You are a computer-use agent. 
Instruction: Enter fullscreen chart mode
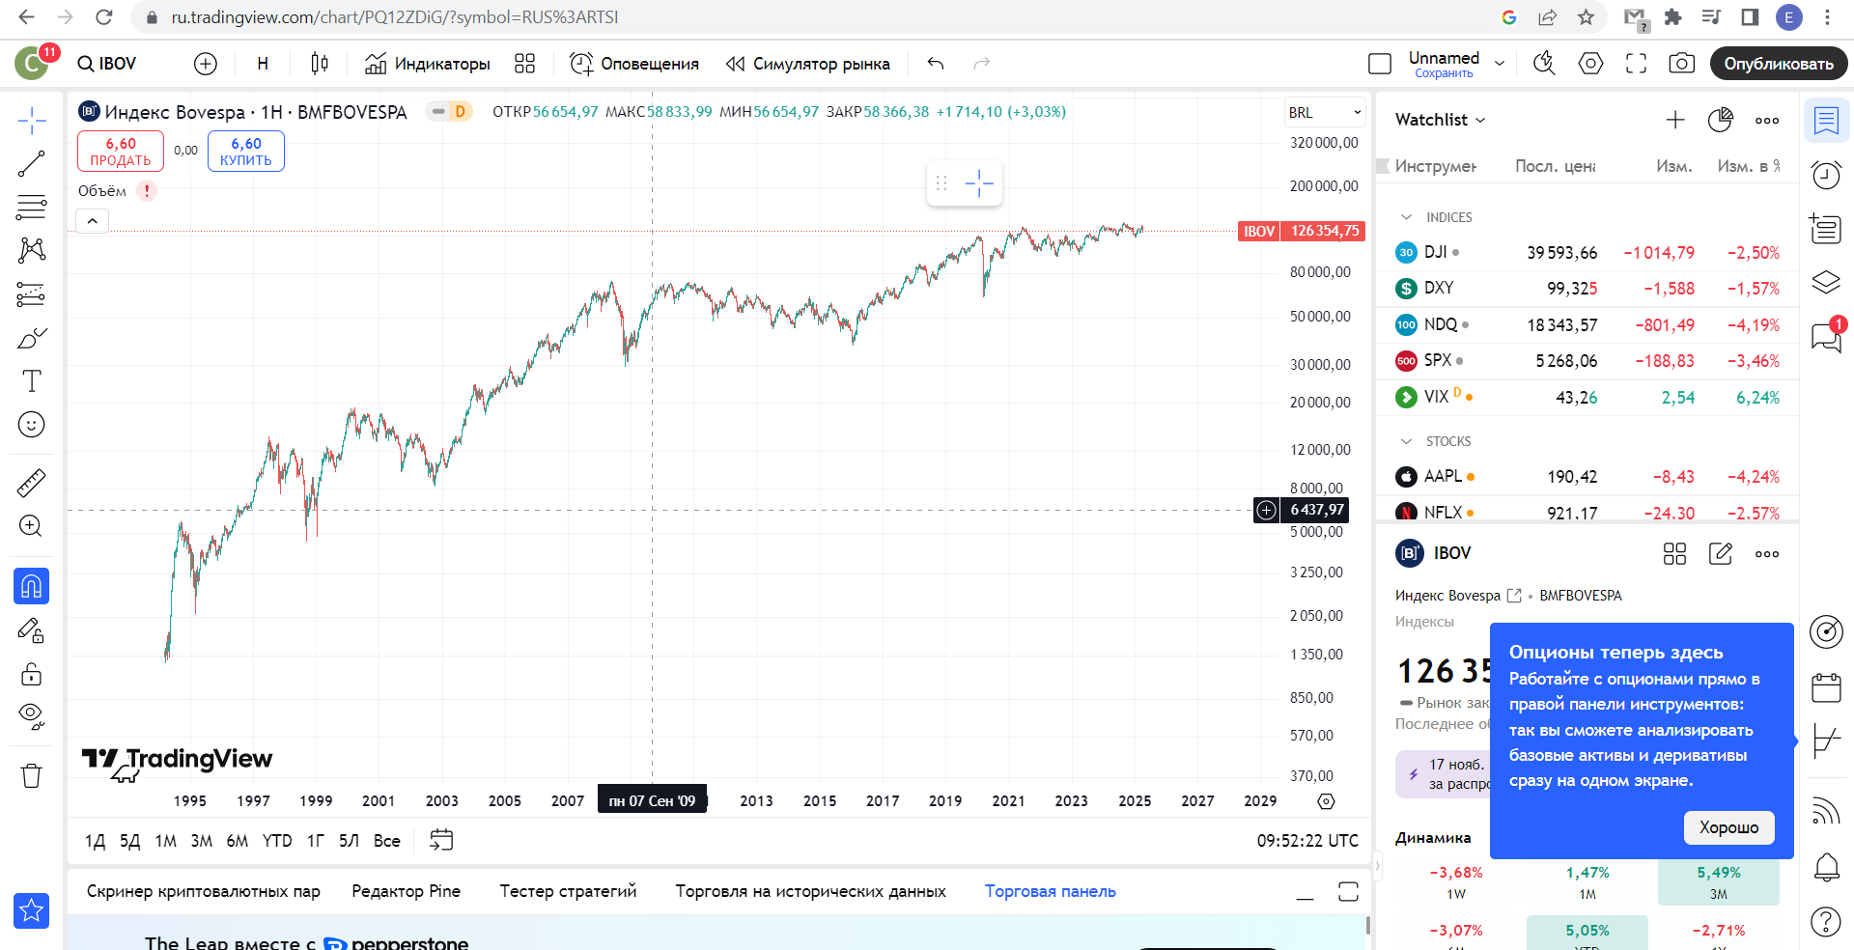click(x=1636, y=64)
